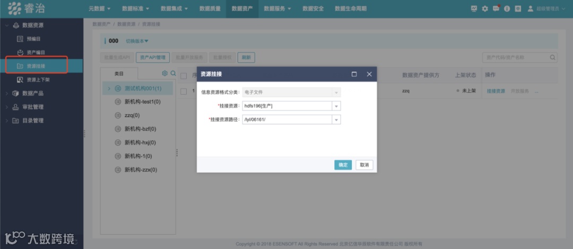Click the 数据产品 cube icon
This screenshot has width=573, height=249.
[x=16, y=93]
